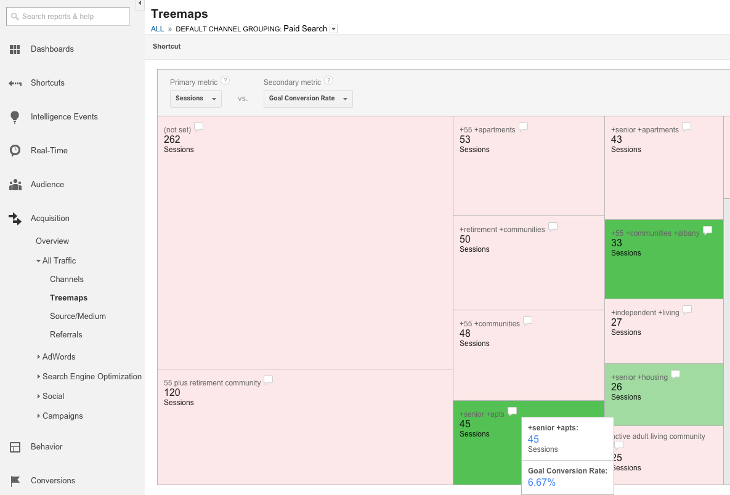Open the Real-Time report

pos(50,150)
